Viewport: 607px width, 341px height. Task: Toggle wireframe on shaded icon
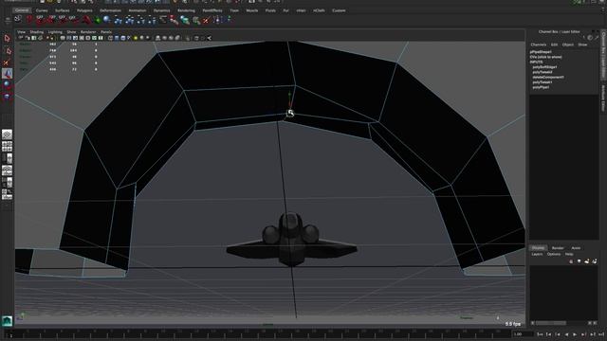[122, 38]
